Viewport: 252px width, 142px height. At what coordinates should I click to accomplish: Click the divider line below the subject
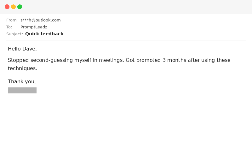pyautogui.click(x=126, y=40)
